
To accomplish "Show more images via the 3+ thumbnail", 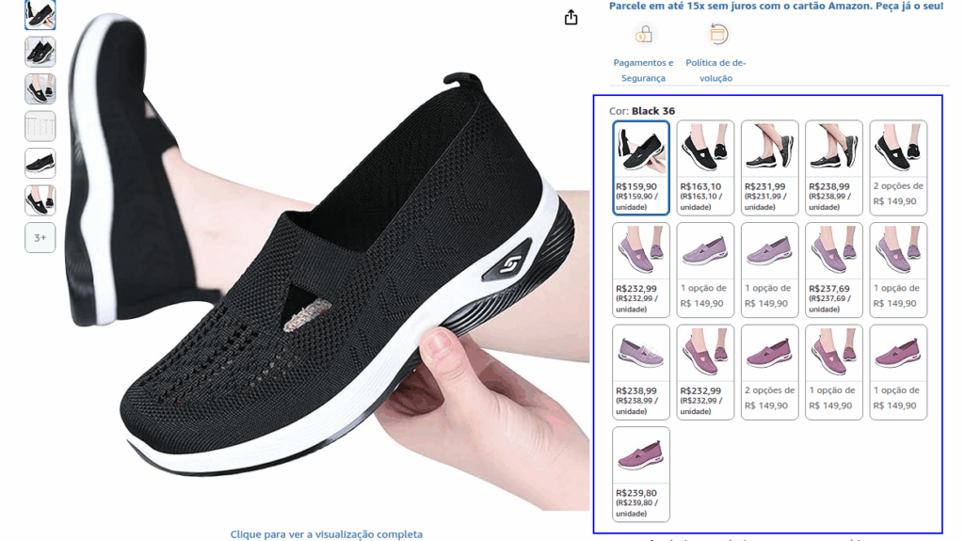I will (40, 237).
